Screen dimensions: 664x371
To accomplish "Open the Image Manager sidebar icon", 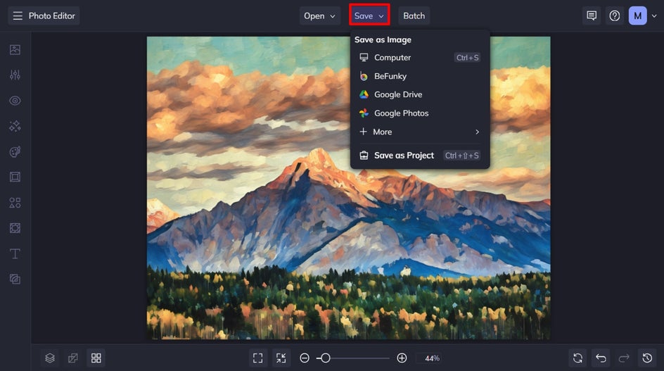I will point(15,50).
